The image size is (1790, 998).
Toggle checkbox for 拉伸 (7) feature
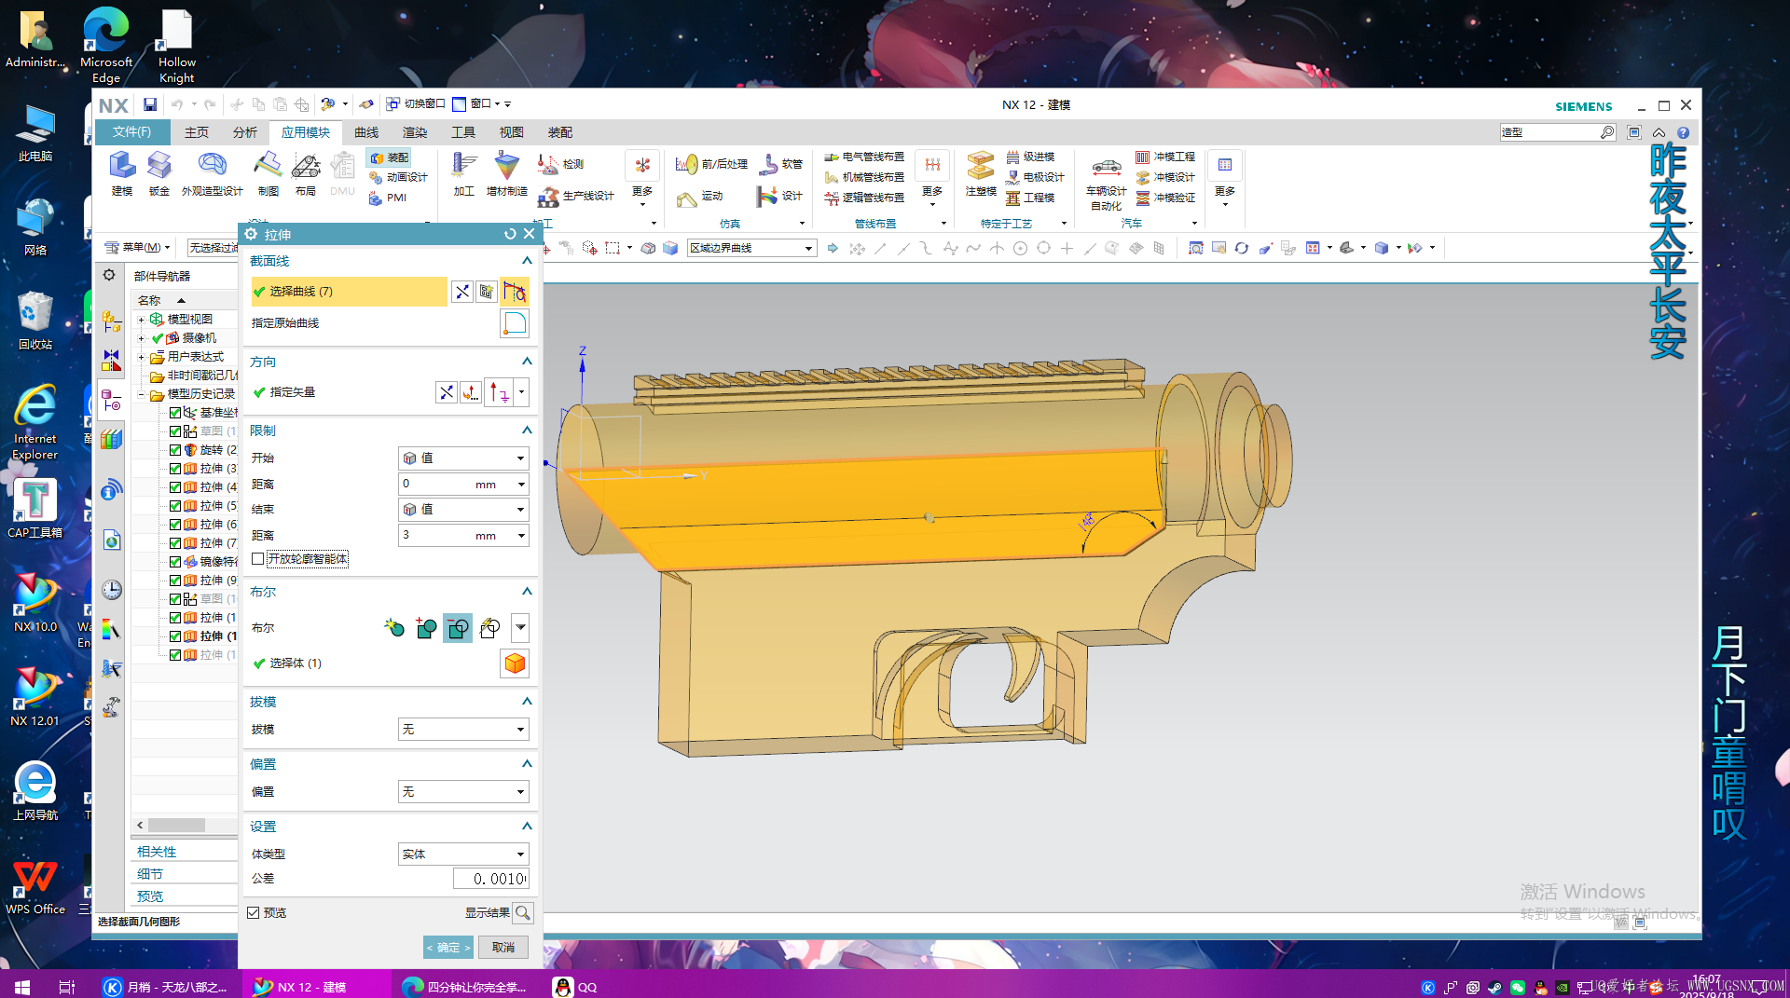point(175,543)
